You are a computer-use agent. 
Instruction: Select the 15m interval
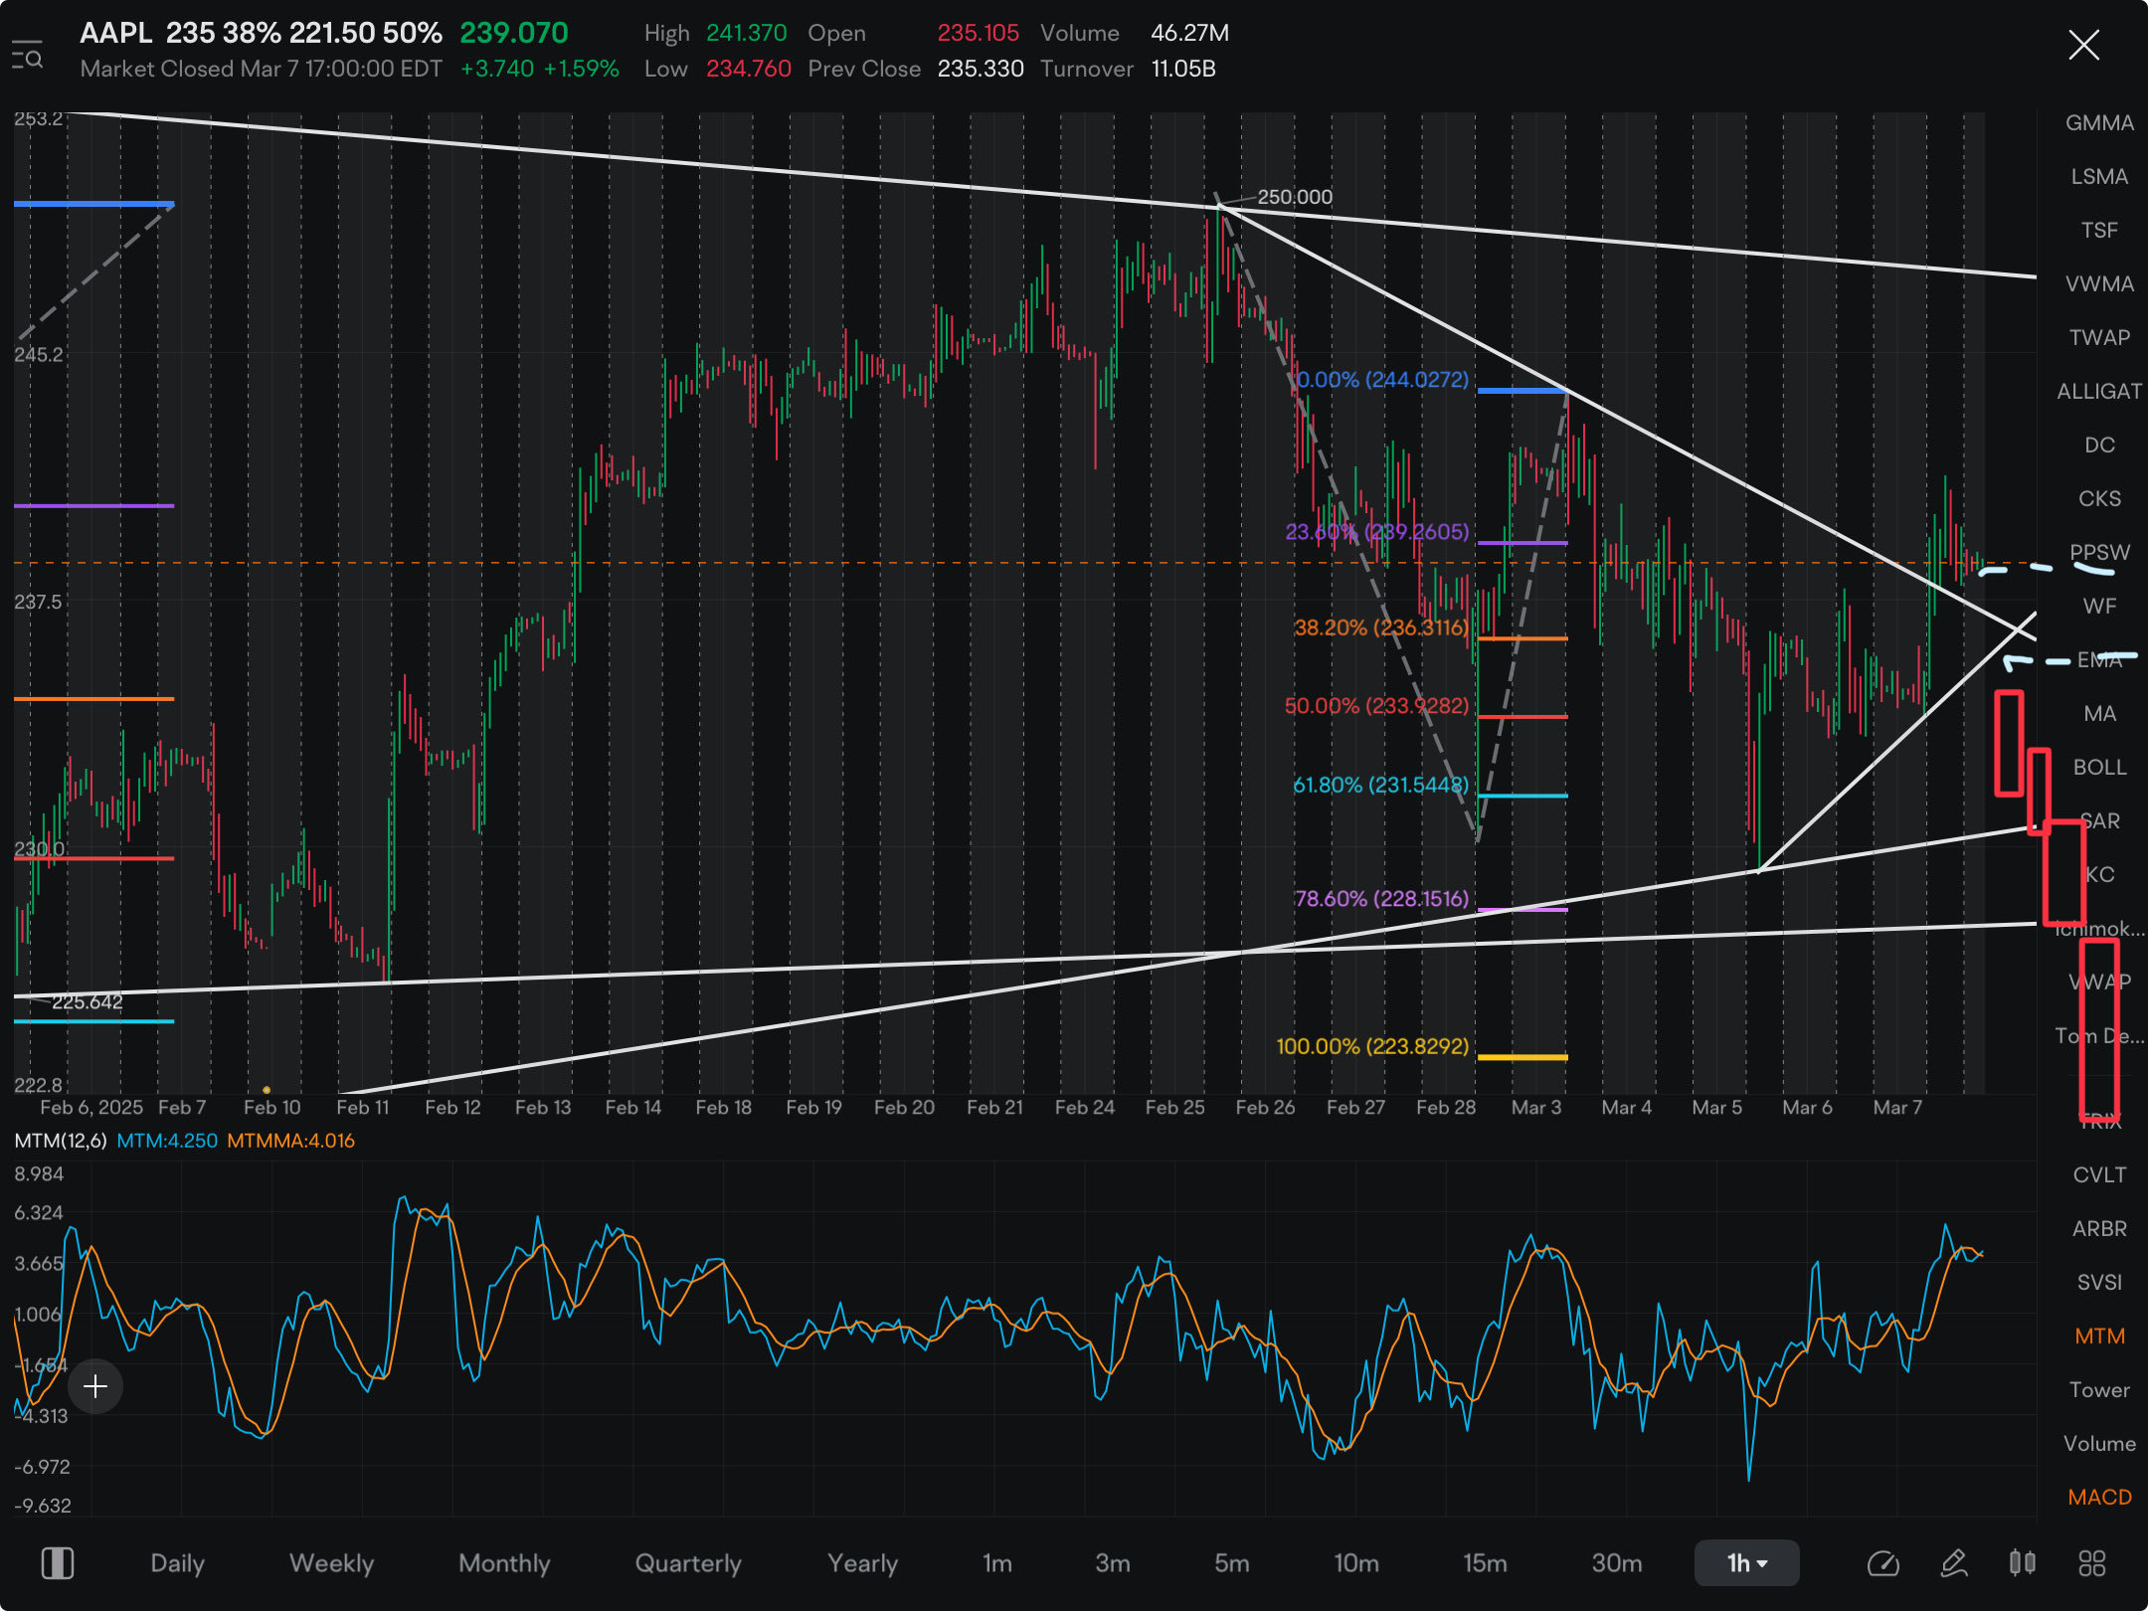[1485, 1563]
